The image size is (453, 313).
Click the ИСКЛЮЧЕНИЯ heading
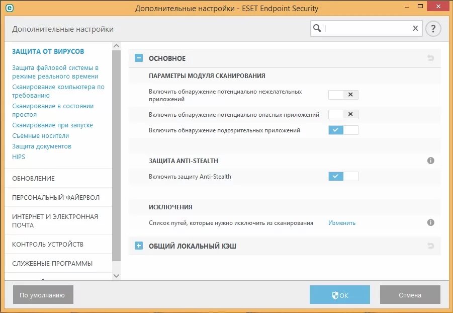[x=170, y=207]
